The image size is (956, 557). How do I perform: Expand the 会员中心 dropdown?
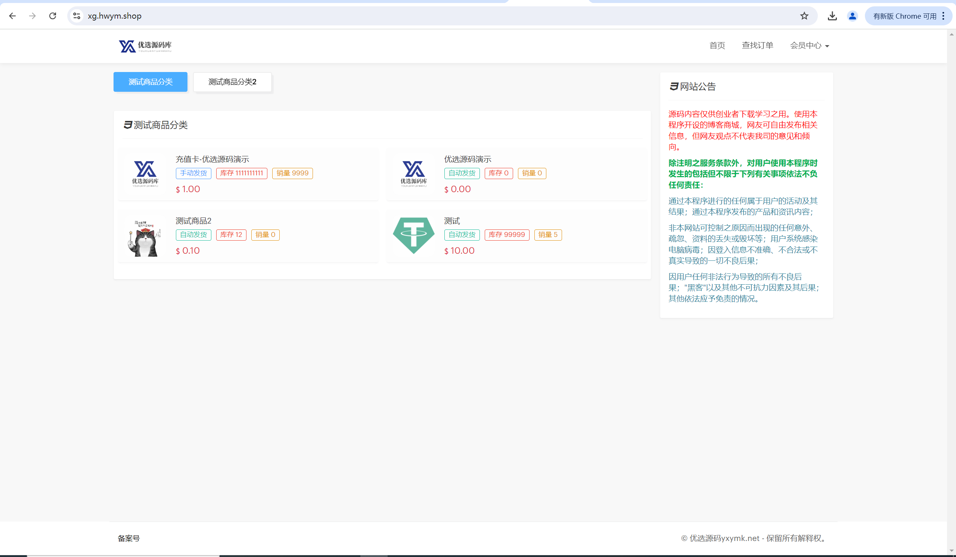coord(809,46)
